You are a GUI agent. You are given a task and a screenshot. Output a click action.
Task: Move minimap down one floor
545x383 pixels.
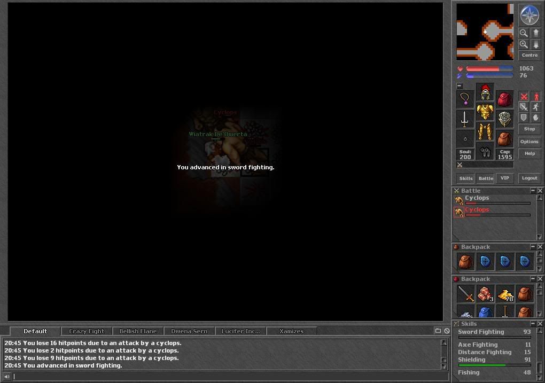point(535,44)
